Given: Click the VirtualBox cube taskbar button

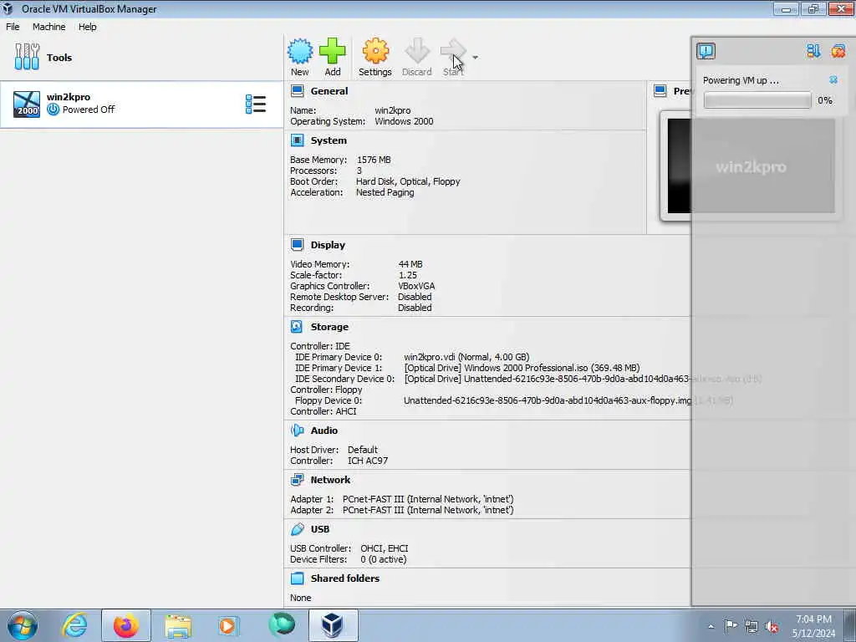Looking at the screenshot, I should [333, 625].
